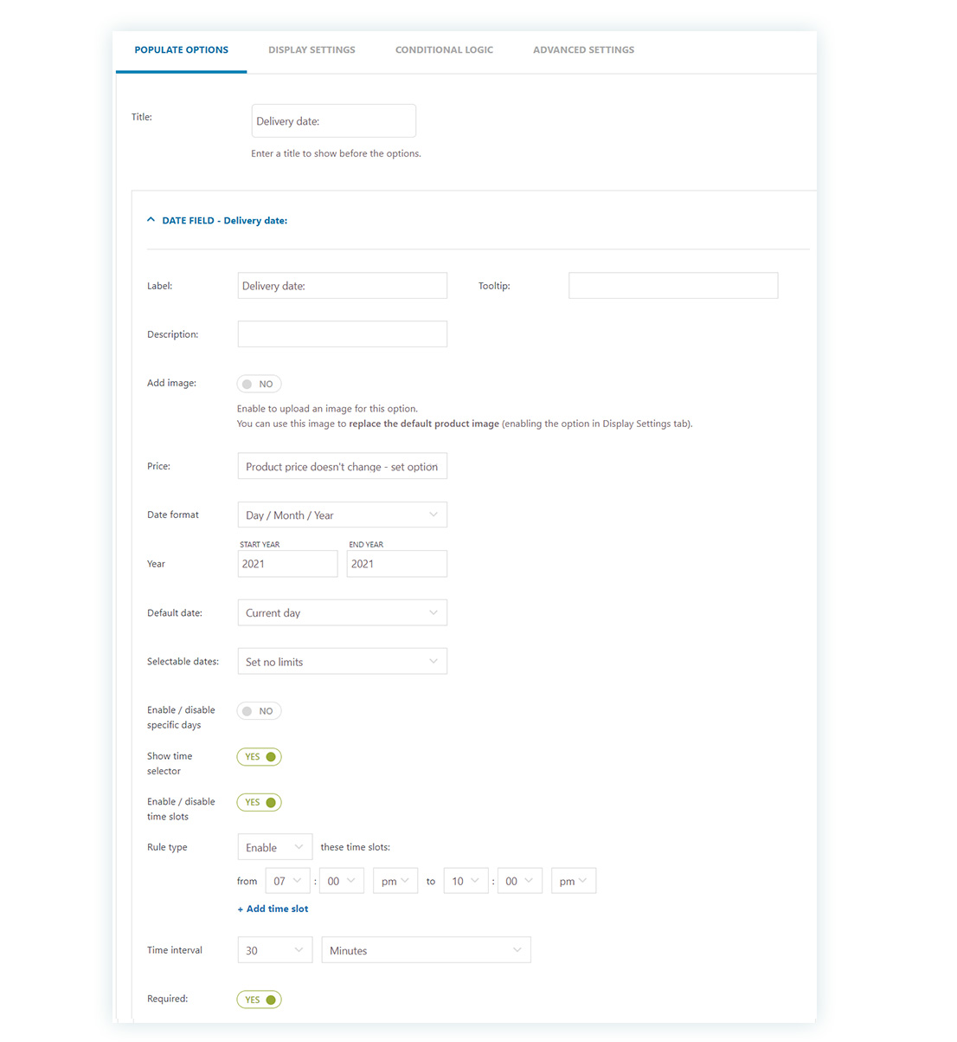Open the Conditional Logic tab
The width and height of the screenshot is (957, 1042).
444,50
